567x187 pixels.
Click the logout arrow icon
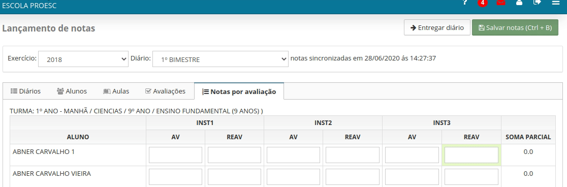537,2
